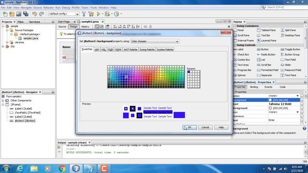Collapse the sample project tree node
The image size is (308, 173).
coord(3,26)
